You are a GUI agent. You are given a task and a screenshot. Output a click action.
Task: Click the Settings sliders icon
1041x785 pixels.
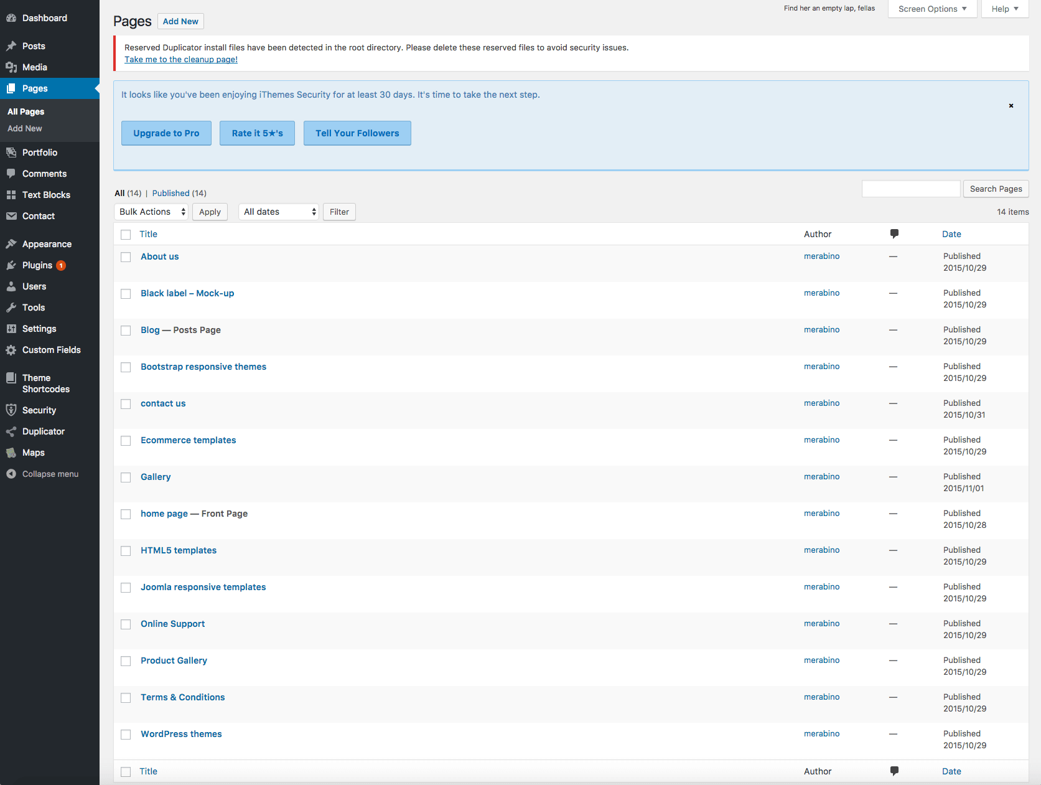coord(11,329)
